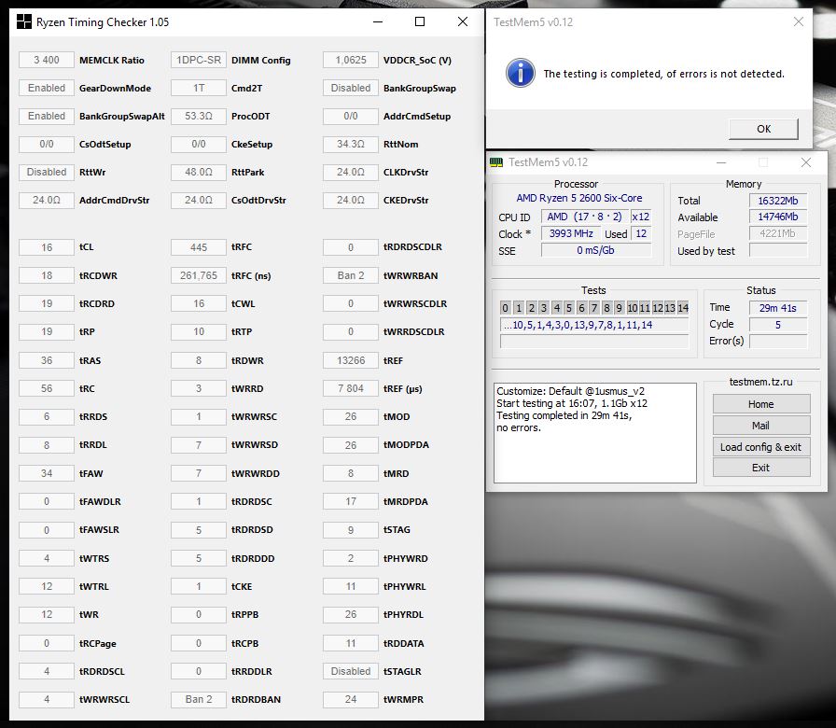Screen dimensions: 836x728
Task: Click the SSE 0 mS/Gb field
Action: point(596,250)
